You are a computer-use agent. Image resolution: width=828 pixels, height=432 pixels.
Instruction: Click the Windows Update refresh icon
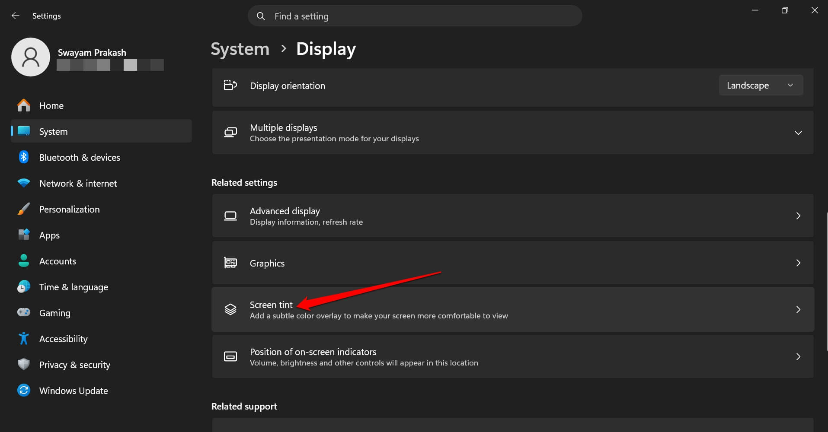coord(24,390)
